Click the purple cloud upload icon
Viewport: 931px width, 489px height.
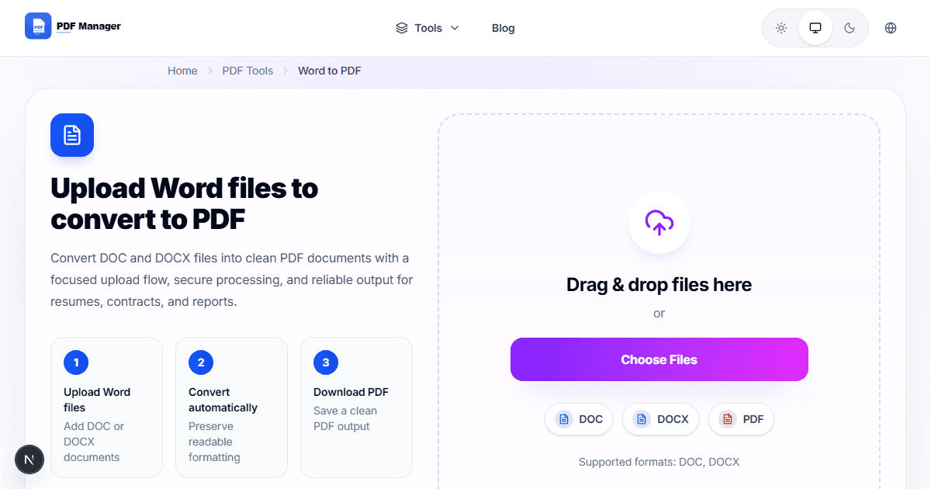point(659,223)
